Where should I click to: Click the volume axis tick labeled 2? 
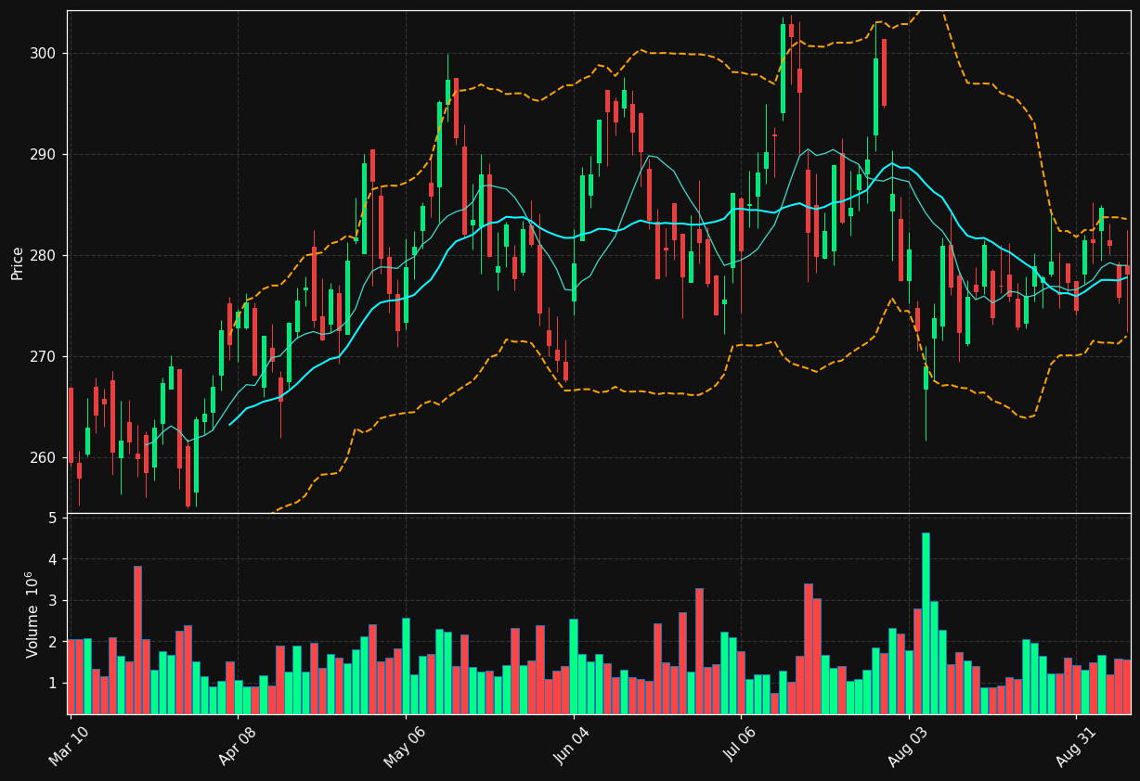tap(52, 642)
